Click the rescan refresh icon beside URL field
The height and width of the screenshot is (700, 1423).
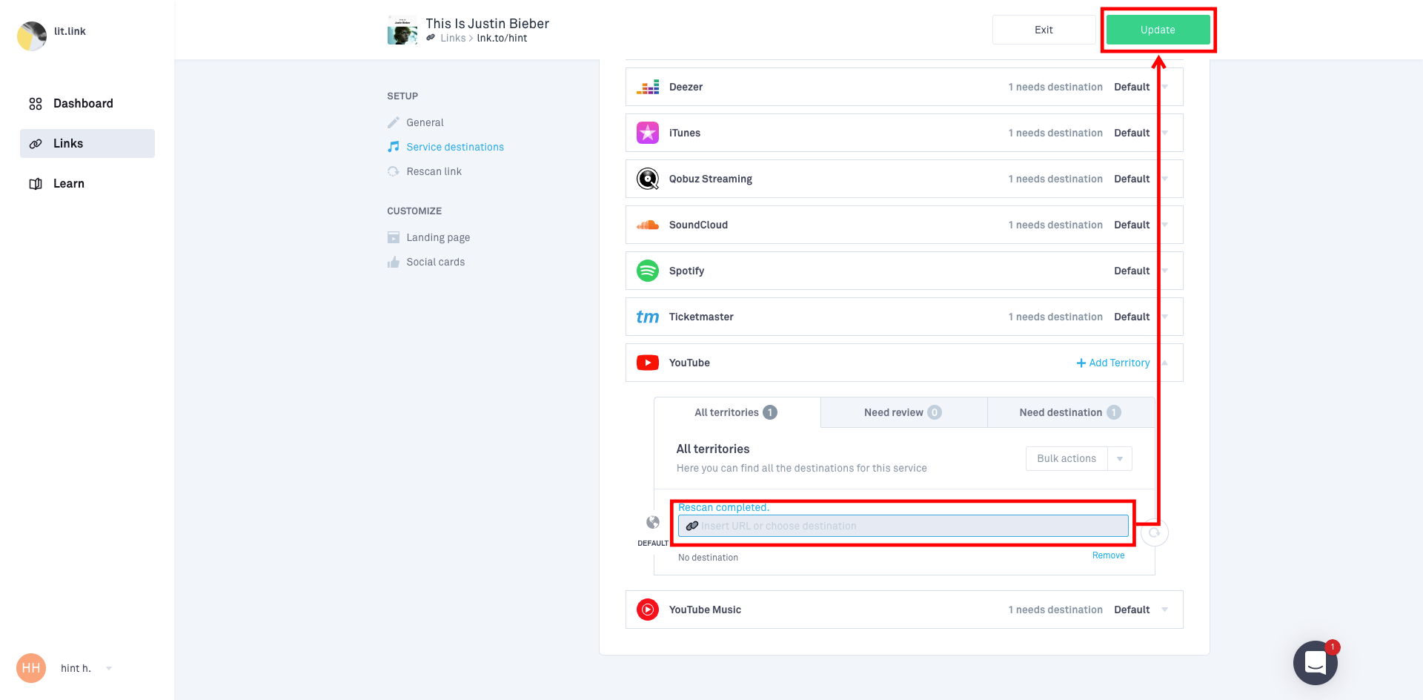(x=1154, y=532)
